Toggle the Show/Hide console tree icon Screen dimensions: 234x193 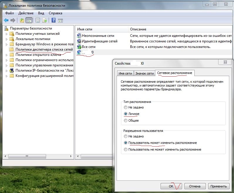coord(29,20)
